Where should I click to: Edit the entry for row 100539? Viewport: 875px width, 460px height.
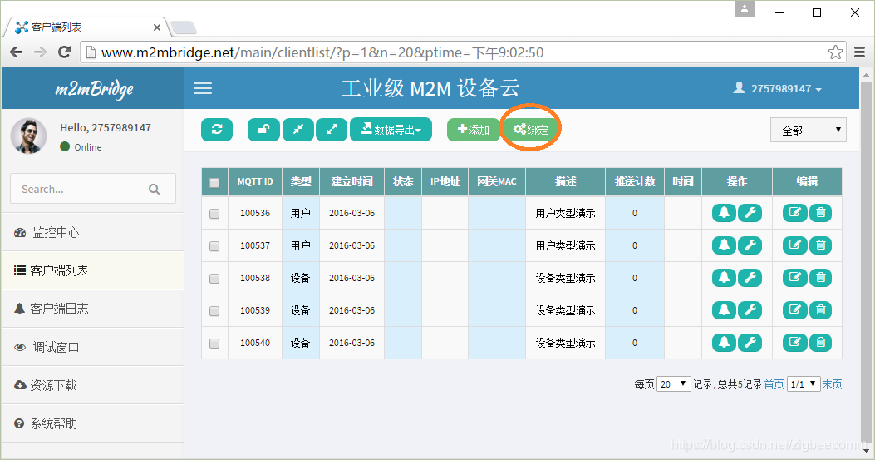(794, 310)
